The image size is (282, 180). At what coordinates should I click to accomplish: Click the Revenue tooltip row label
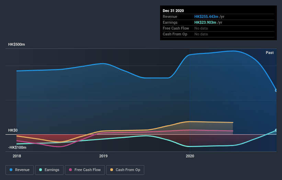(x=170, y=16)
